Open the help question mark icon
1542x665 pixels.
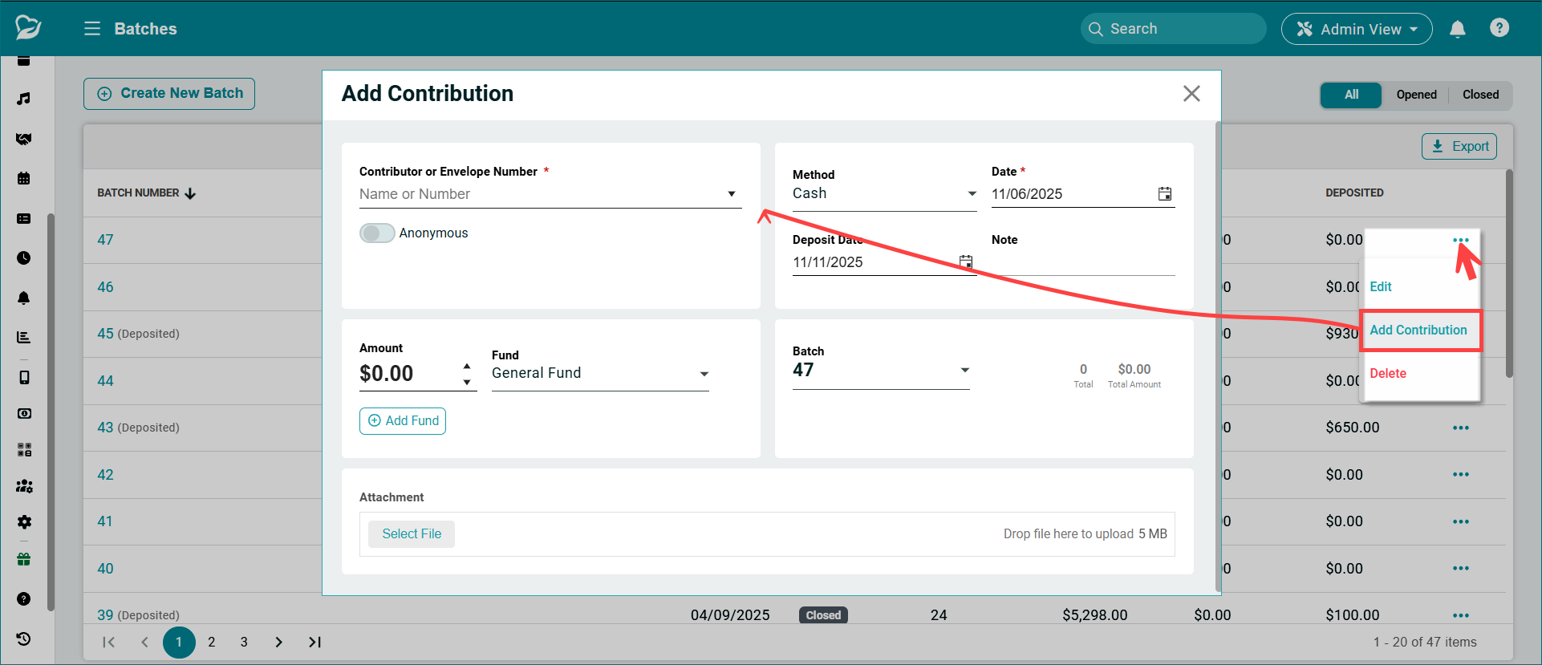1499,28
